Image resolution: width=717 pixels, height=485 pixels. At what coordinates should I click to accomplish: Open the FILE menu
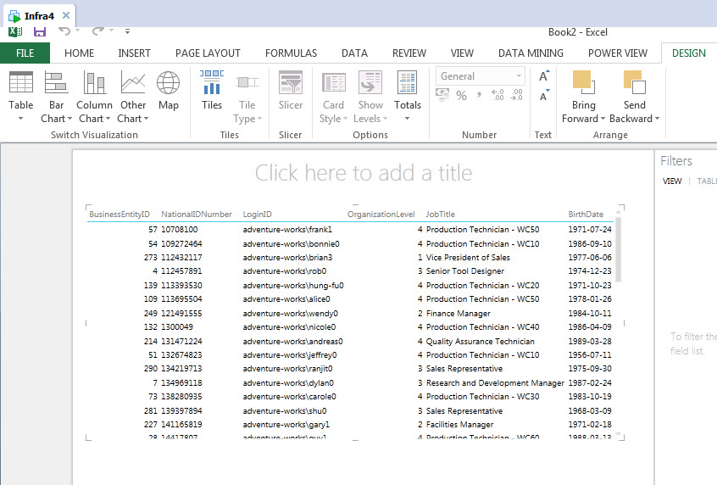25,53
